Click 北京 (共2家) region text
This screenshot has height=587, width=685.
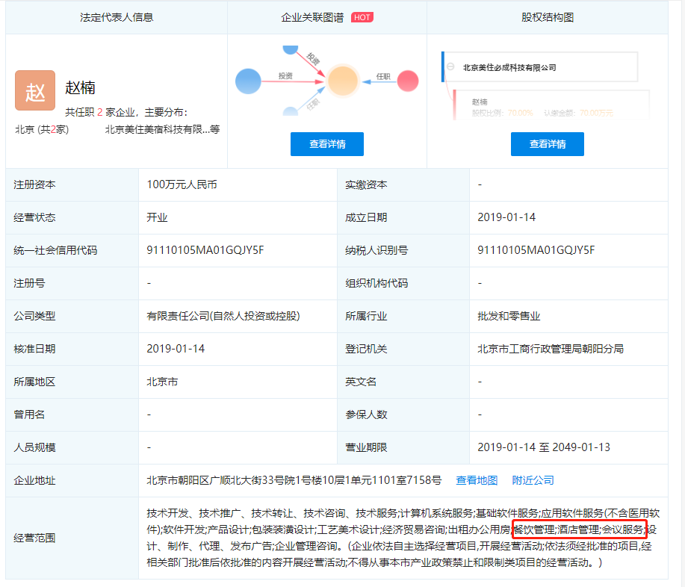42,129
